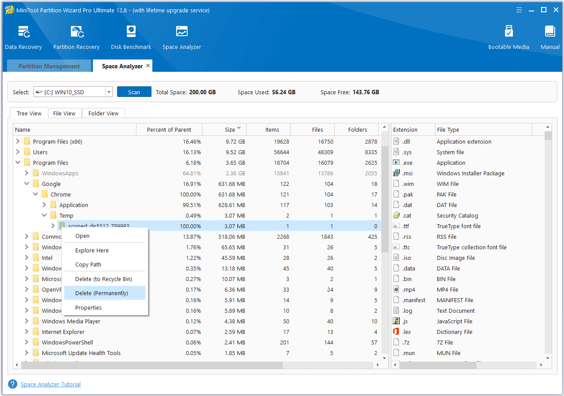Click the .ttf font file icon
Viewport: 564px width, 396px height.
click(x=396, y=226)
